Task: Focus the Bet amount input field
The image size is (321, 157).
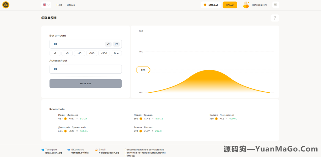Action: (x=86, y=44)
